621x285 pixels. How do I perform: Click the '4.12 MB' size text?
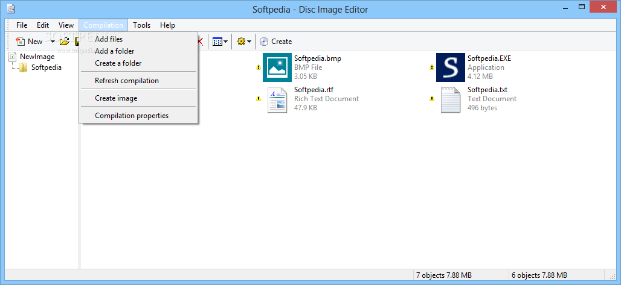[x=480, y=77]
